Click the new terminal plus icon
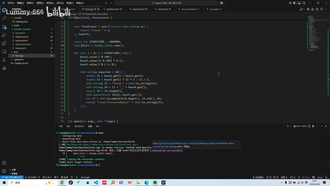 click(288, 126)
